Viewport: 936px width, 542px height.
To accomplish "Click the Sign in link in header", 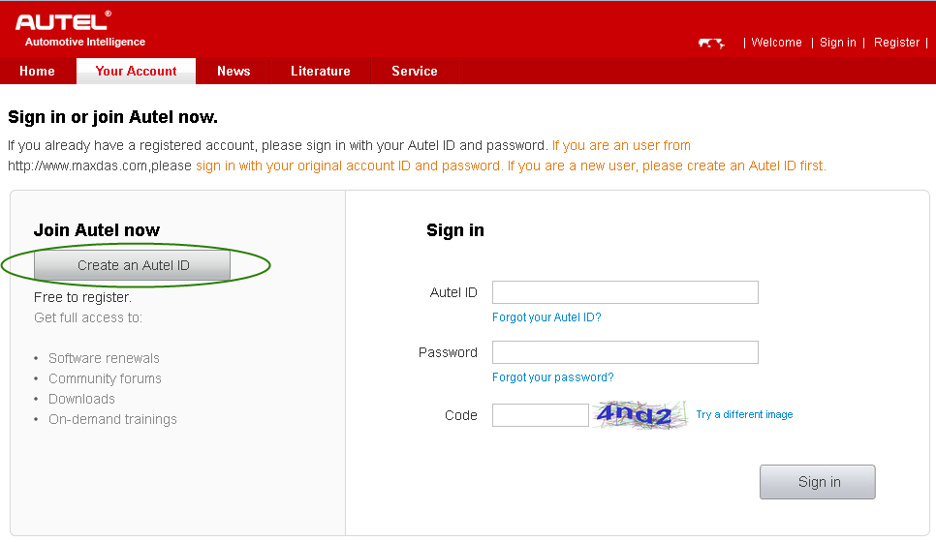I will tap(837, 43).
